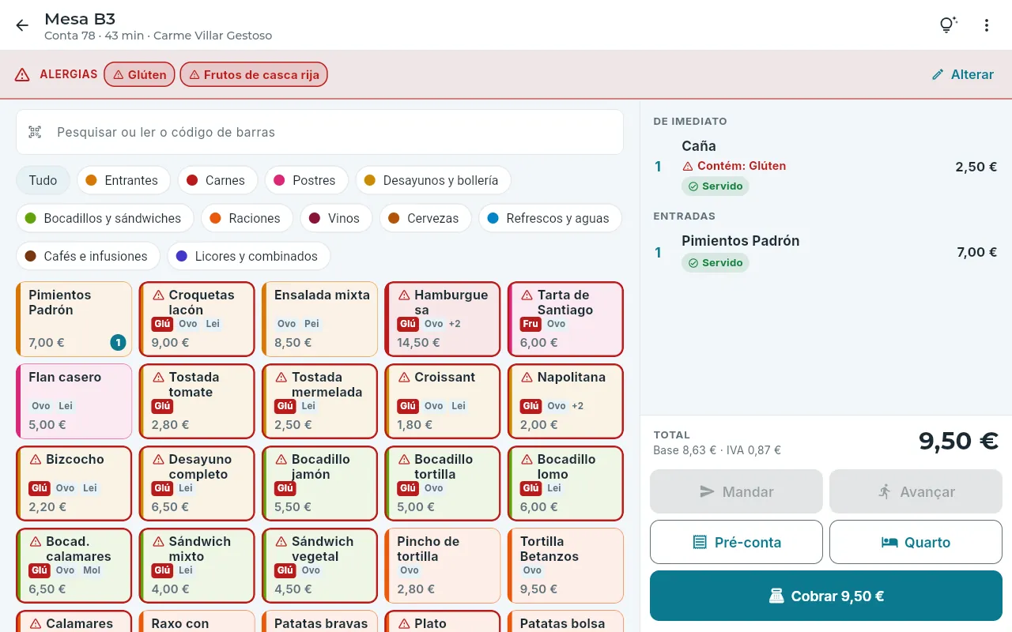
Task: Click the Contém: Glúten warning under Caña
Action: tap(734, 166)
